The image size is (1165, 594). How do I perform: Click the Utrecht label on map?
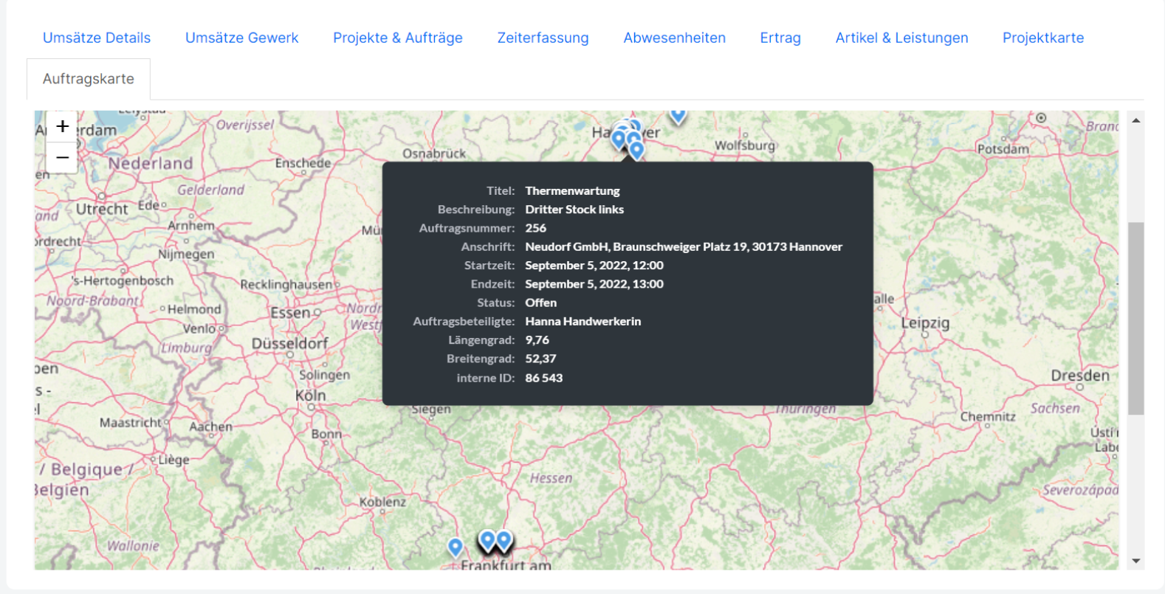[x=102, y=210]
